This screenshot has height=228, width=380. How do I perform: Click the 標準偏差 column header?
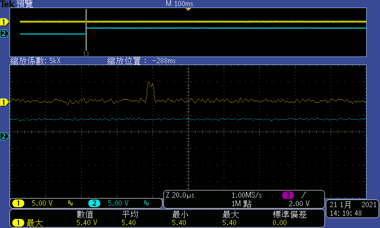click(290, 214)
